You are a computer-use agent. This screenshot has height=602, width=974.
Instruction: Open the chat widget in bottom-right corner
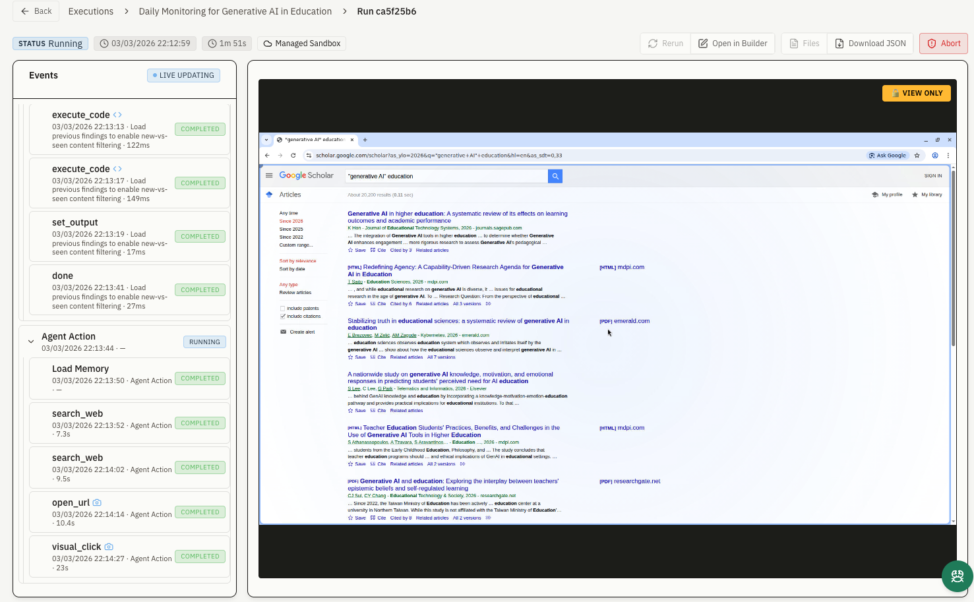956,577
